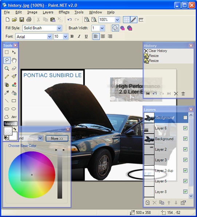Click the brightness slider beside color wheel
Viewport: 197px width, 217px height.
60,175
